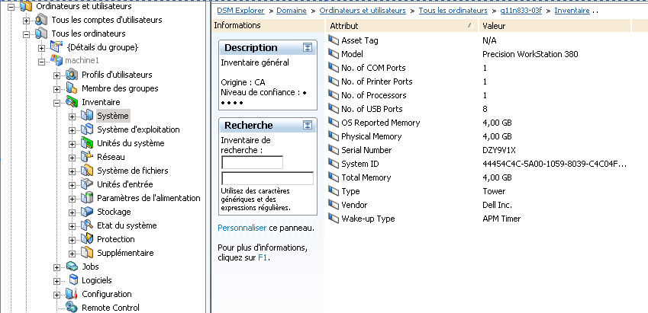This screenshot has width=648, height=313.
Task: Click the Tous les comptes d'utilisateurs icon
Action: pyautogui.click(x=41, y=20)
